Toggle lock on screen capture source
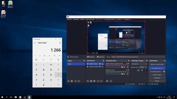177x99 pixels. 103,64
